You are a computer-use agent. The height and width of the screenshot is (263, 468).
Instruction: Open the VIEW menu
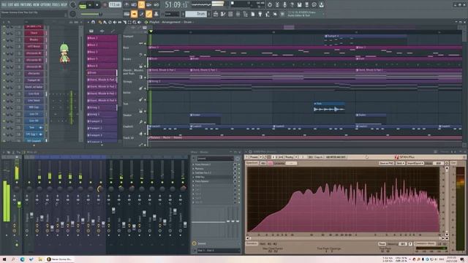(x=36, y=5)
